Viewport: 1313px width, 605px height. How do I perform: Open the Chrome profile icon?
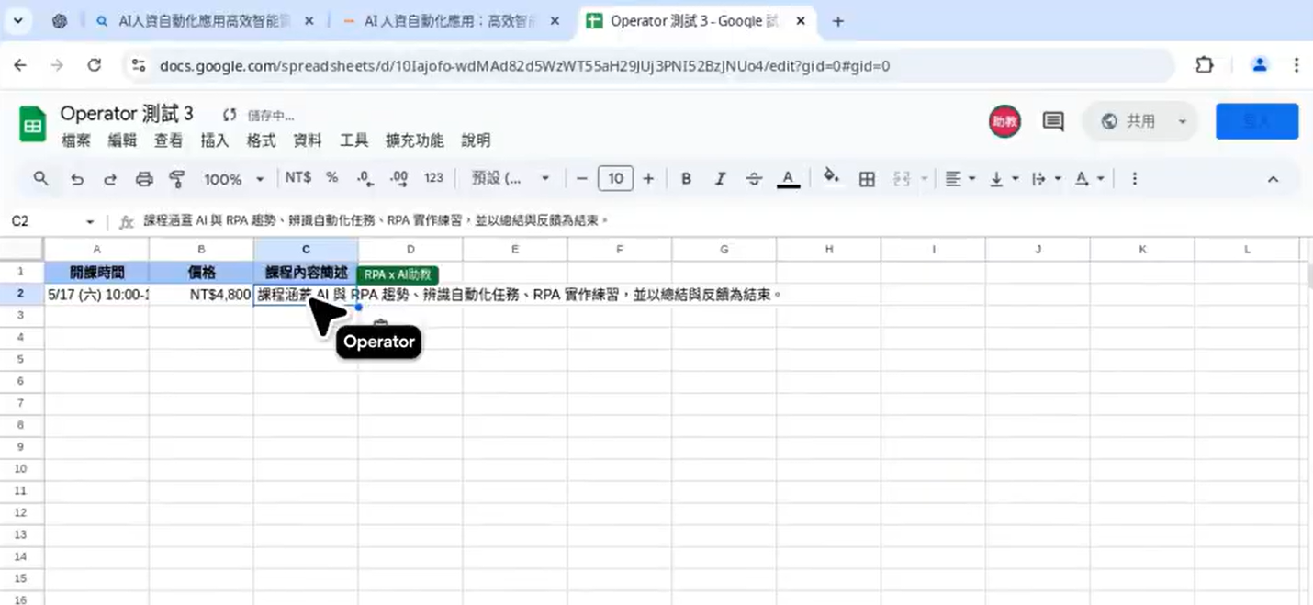click(x=1260, y=65)
